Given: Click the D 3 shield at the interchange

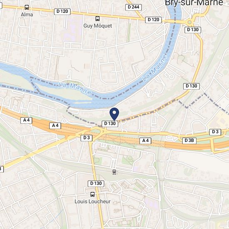Looking at the screenshot, I should 87,138.
